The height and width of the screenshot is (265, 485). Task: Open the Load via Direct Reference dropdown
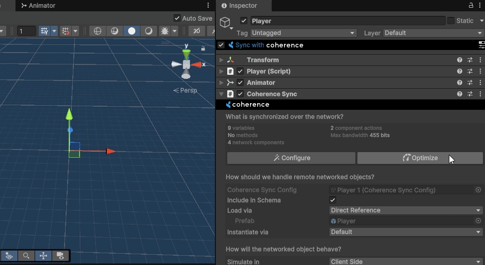point(405,210)
